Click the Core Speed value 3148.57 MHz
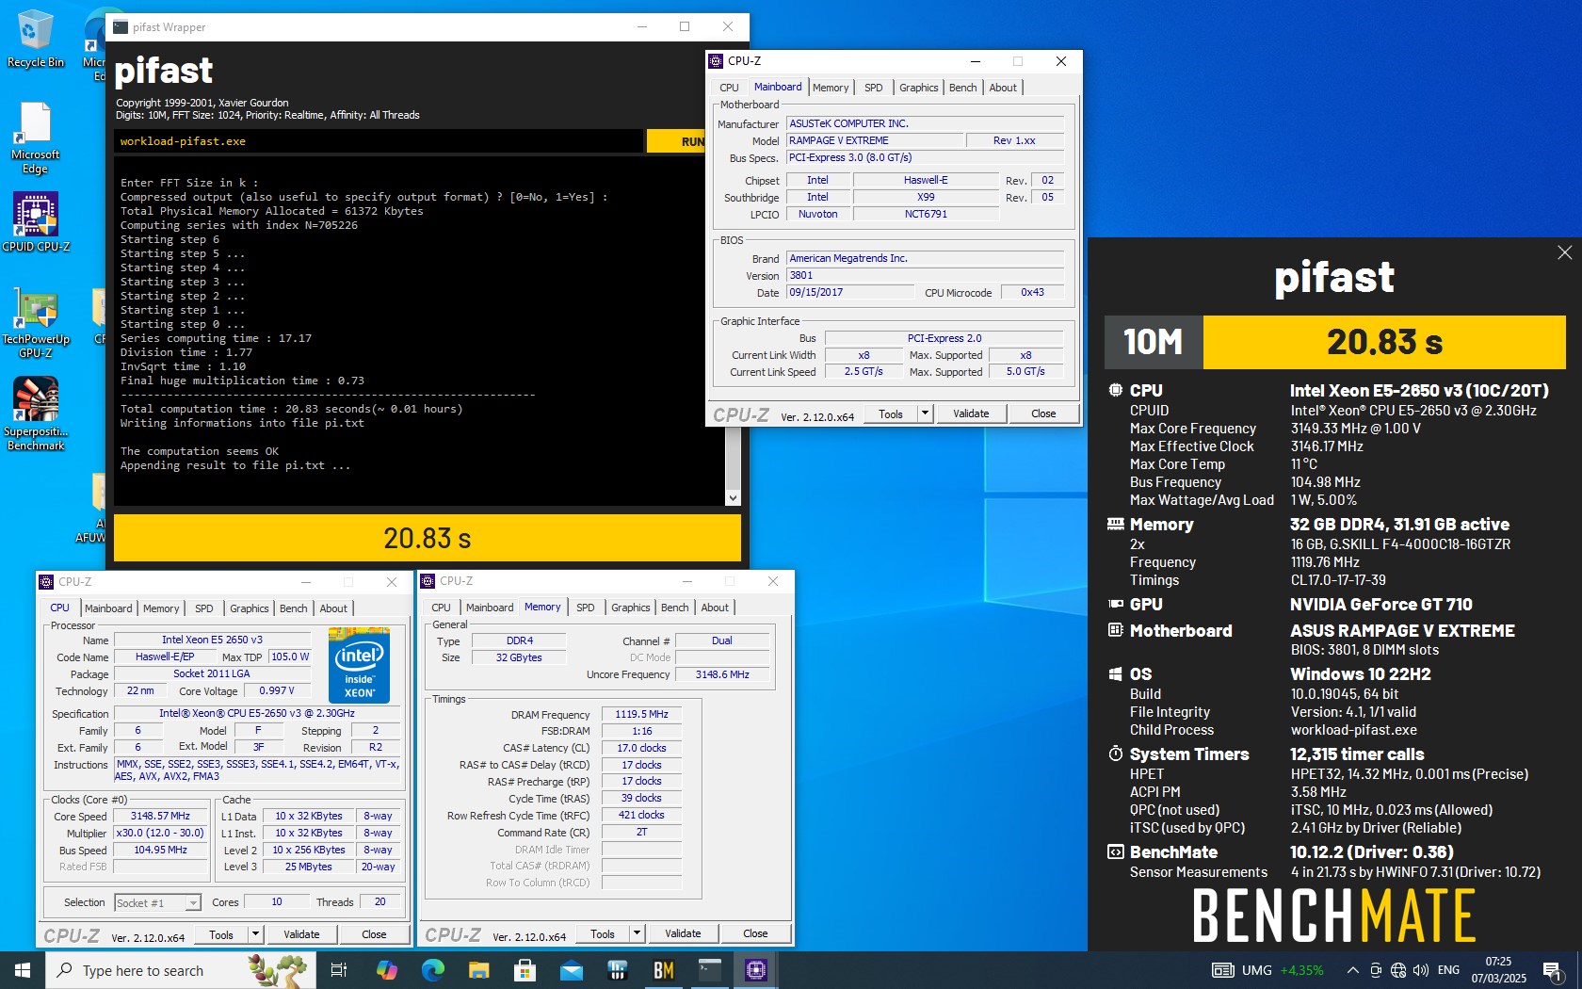 point(161,816)
